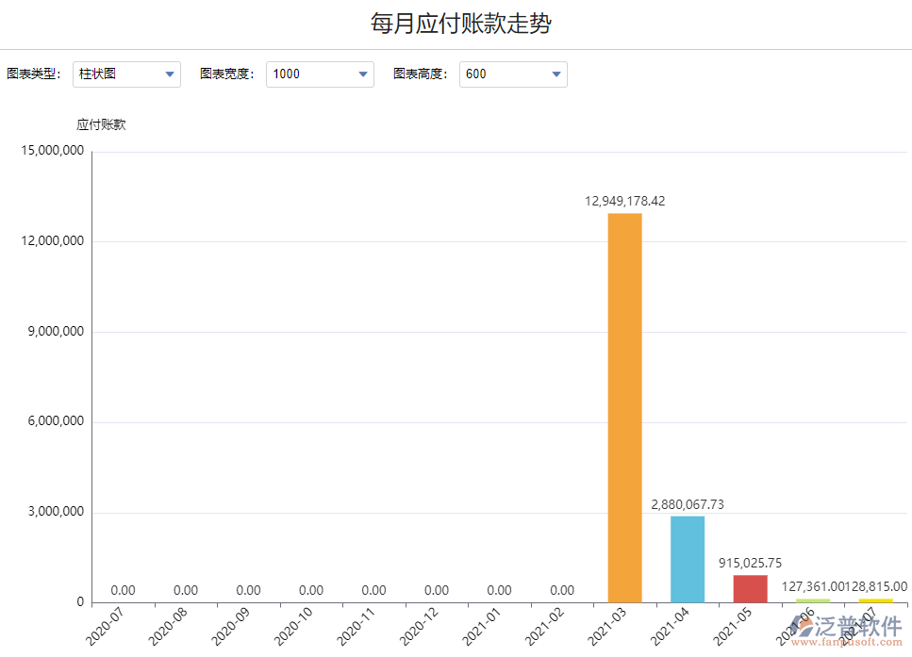912x657 pixels.
Task: Open the 图表高度 height dropdown showing 600
Action: (x=513, y=74)
